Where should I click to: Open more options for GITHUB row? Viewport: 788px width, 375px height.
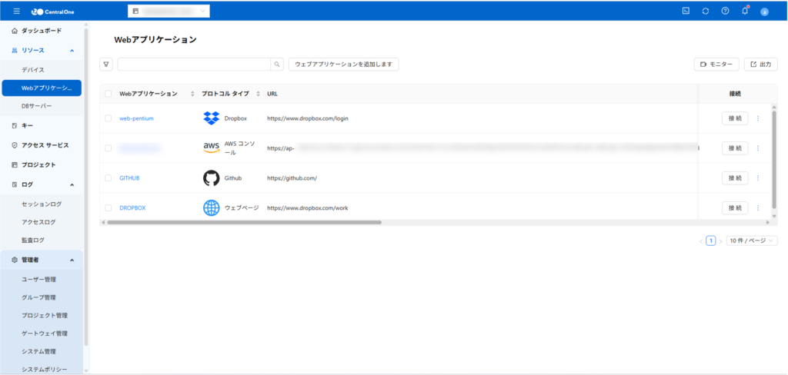(x=758, y=178)
